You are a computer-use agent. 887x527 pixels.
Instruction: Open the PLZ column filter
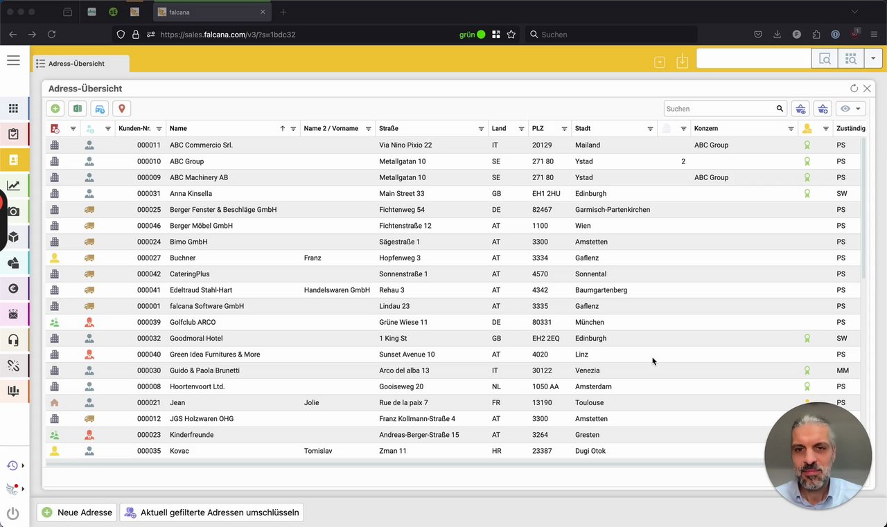564,129
